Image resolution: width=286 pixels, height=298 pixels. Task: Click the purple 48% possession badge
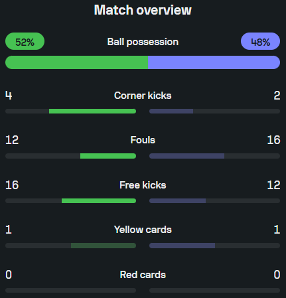pos(260,41)
